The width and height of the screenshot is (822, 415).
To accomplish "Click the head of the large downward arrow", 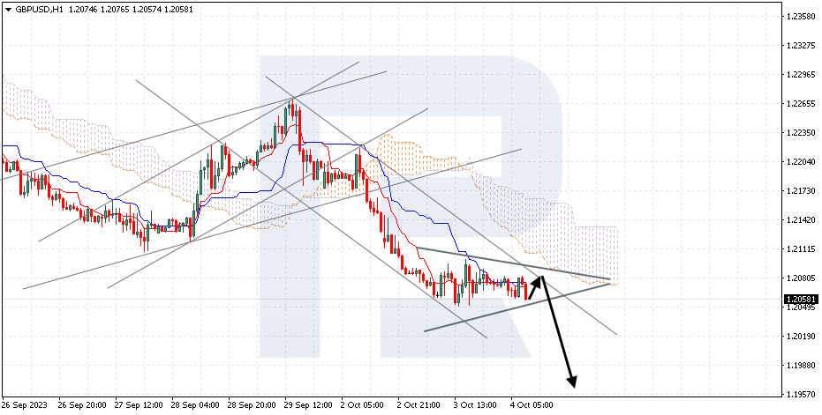I will pyautogui.click(x=572, y=381).
